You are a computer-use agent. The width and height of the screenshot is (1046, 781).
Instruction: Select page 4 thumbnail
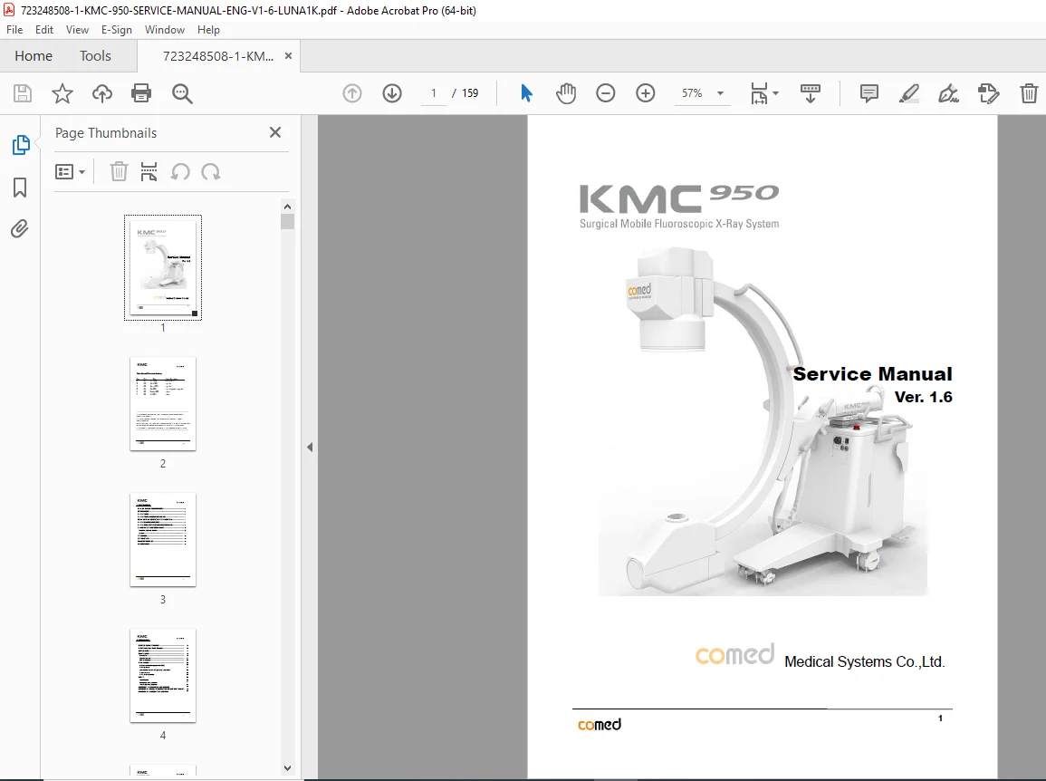tap(163, 676)
